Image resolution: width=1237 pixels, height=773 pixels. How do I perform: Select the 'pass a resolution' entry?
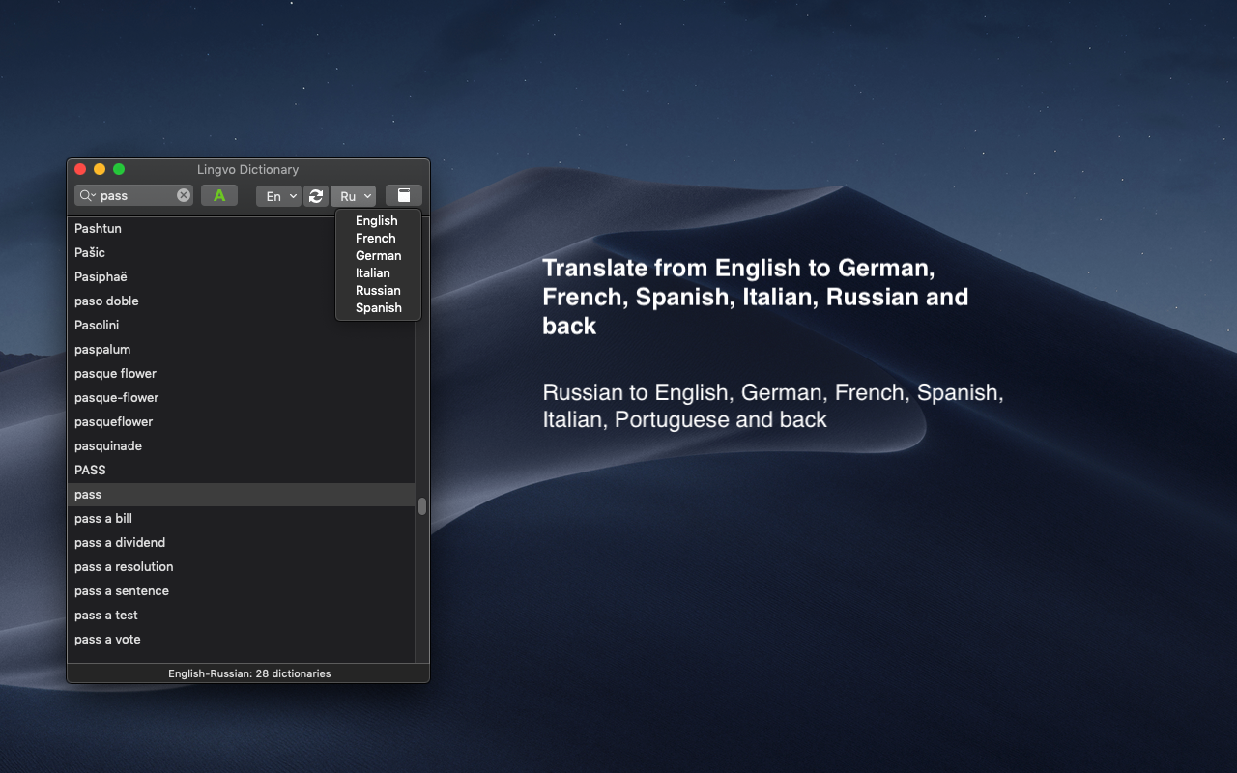coord(124,567)
